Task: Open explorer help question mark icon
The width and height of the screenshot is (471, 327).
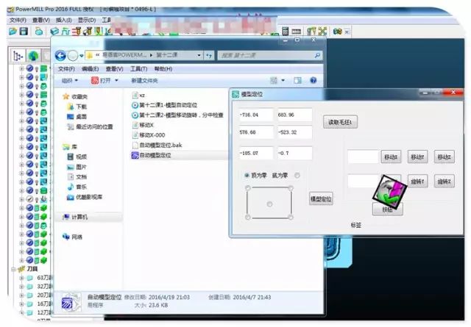Action: coord(313,80)
